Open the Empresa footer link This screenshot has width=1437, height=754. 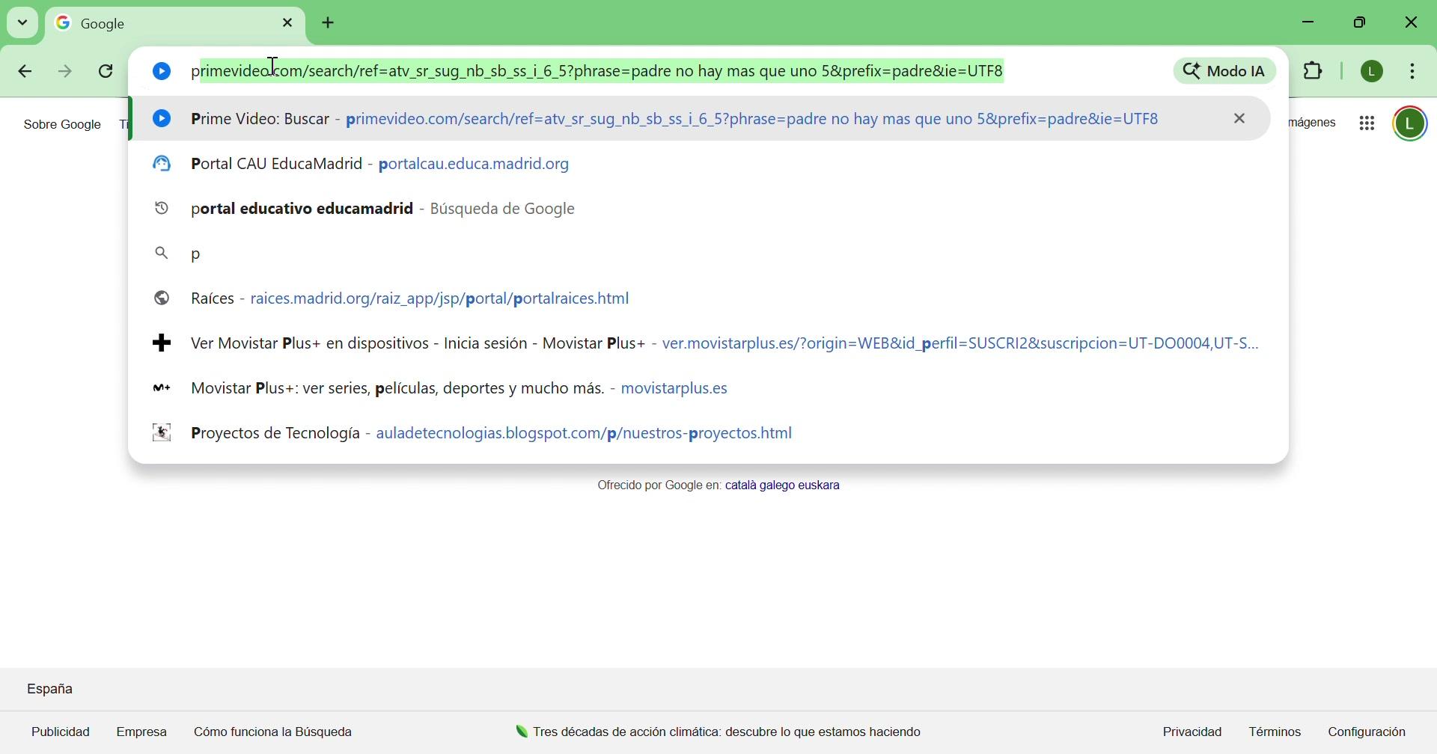tap(142, 732)
